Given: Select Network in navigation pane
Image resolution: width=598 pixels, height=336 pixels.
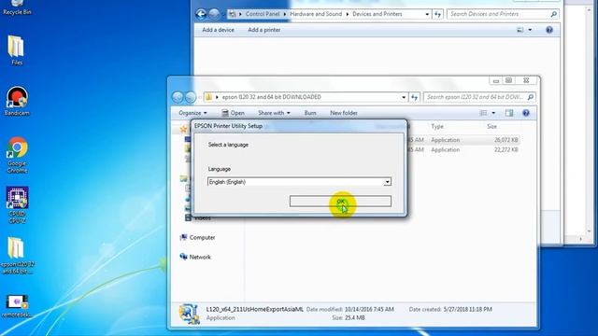Looking at the screenshot, I should click(195, 257).
